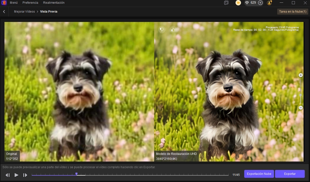Step to the previous frame
This screenshot has width=310, height=182.
coord(7,175)
